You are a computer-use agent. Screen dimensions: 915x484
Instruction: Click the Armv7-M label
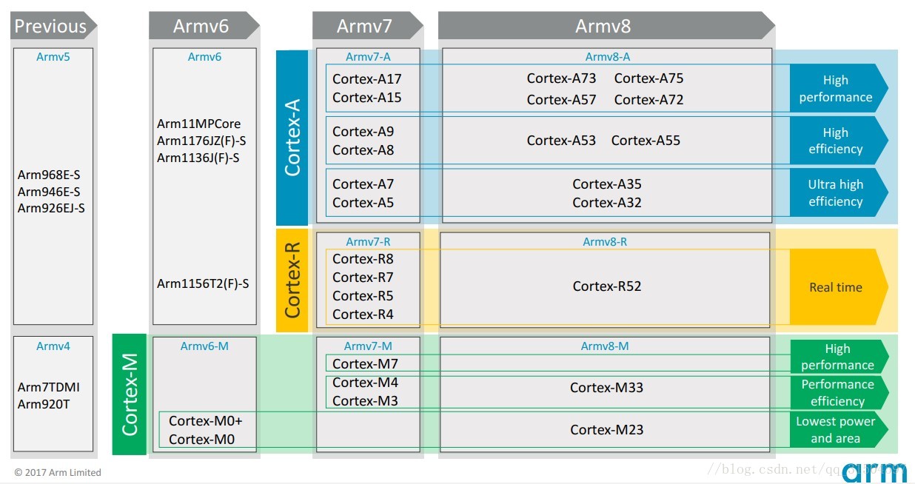point(368,346)
